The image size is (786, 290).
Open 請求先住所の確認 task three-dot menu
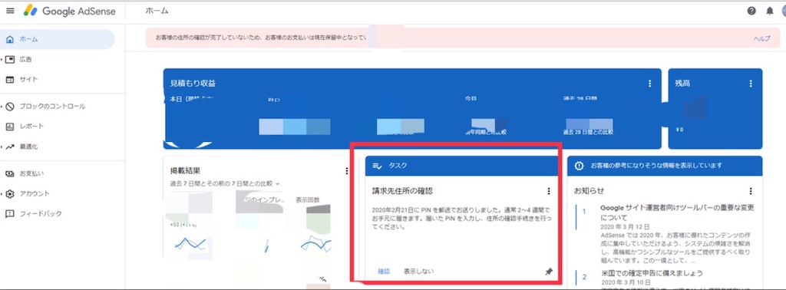548,191
